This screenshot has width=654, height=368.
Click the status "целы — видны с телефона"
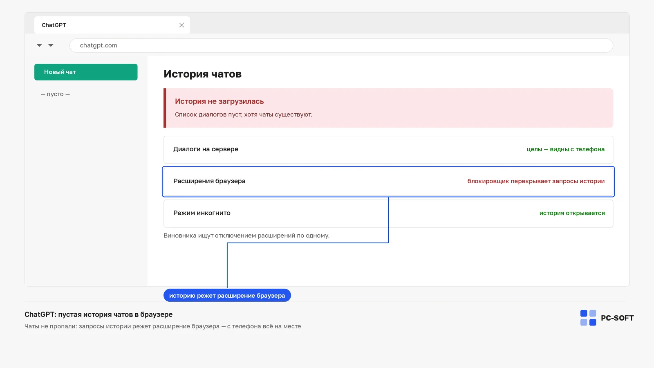click(x=565, y=149)
